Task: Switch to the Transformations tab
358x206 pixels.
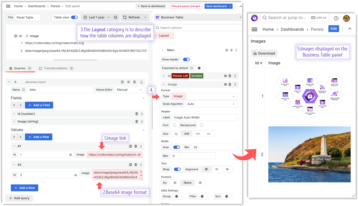Action: pyautogui.click(x=56, y=68)
